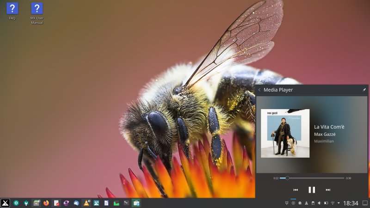Go back from the Media Player panel
The height and width of the screenshot is (208, 370).
click(259, 90)
